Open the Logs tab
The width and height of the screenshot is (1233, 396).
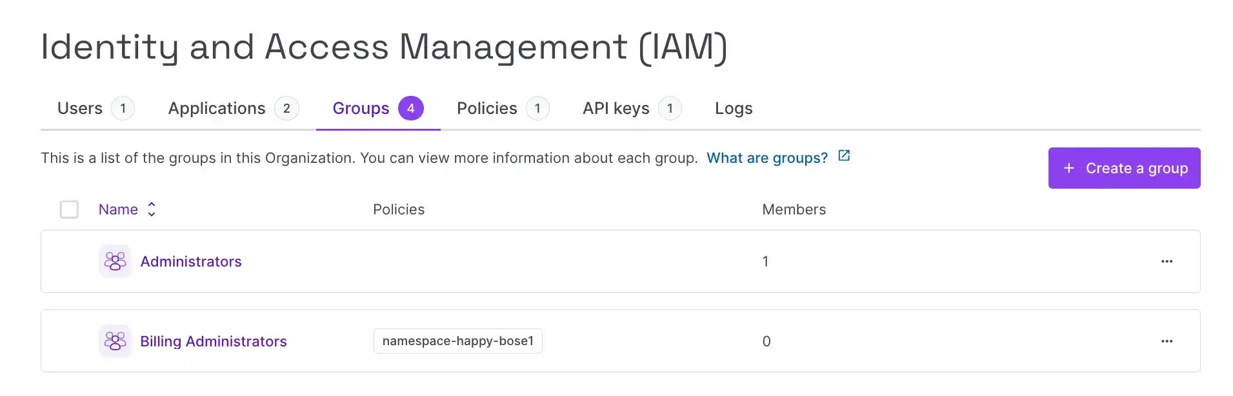click(x=734, y=108)
